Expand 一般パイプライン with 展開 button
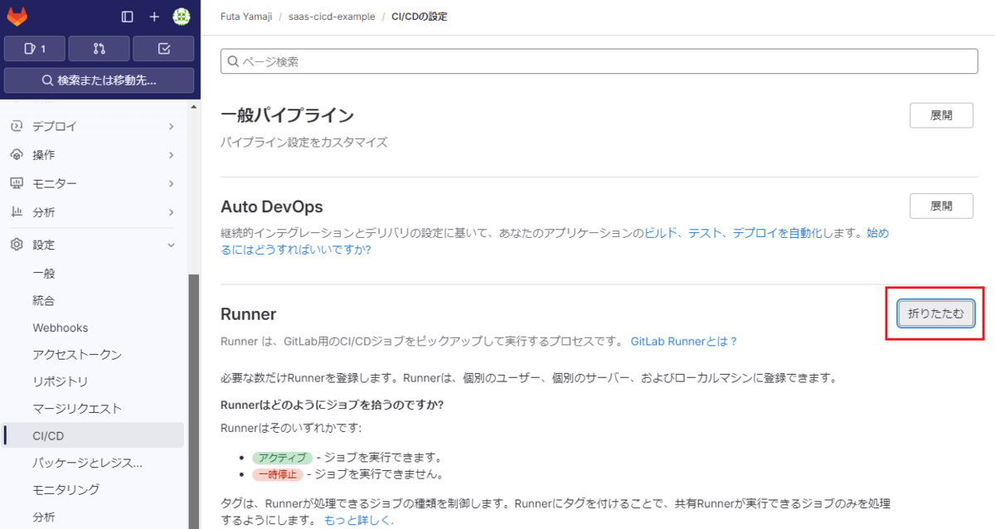The width and height of the screenshot is (995, 529). tap(941, 115)
